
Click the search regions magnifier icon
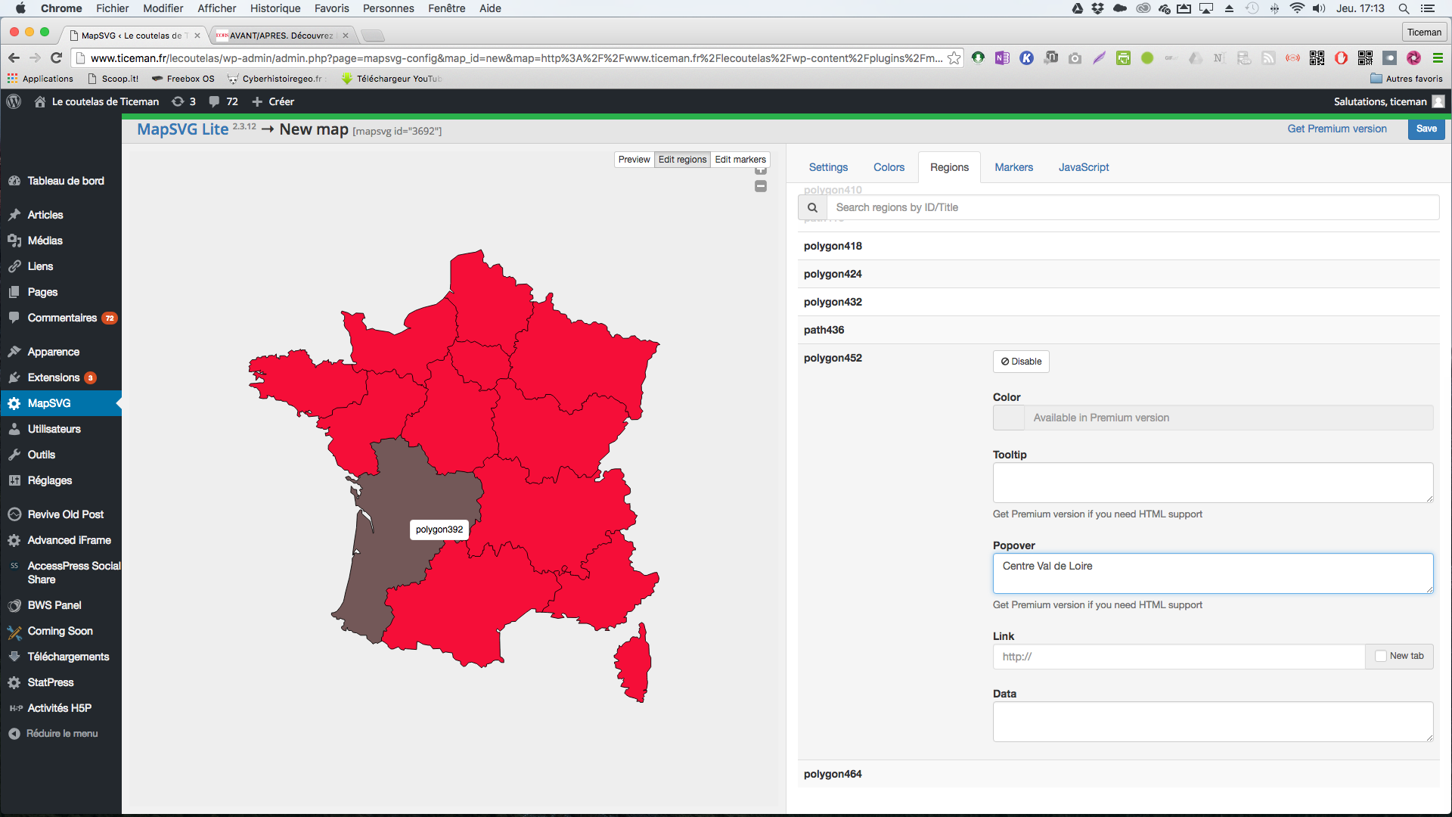pyautogui.click(x=812, y=207)
